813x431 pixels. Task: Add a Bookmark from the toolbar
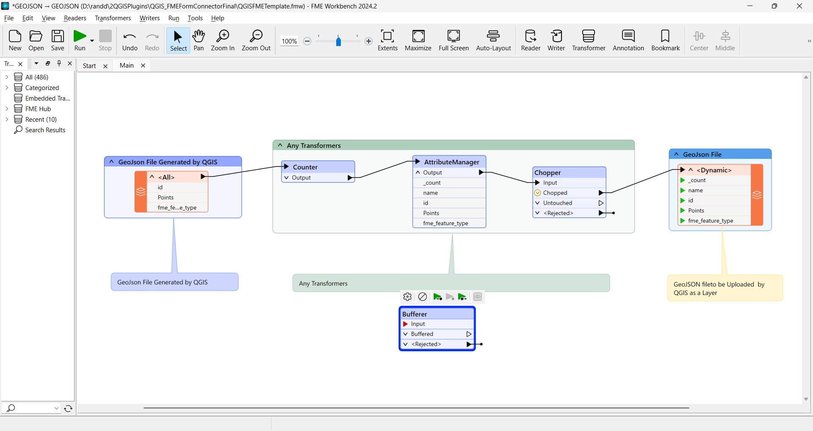pyautogui.click(x=665, y=41)
